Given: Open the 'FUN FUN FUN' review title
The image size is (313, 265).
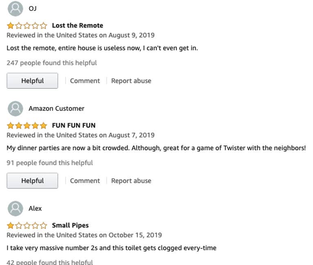Looking at the screenshot, I should (74, 126).
